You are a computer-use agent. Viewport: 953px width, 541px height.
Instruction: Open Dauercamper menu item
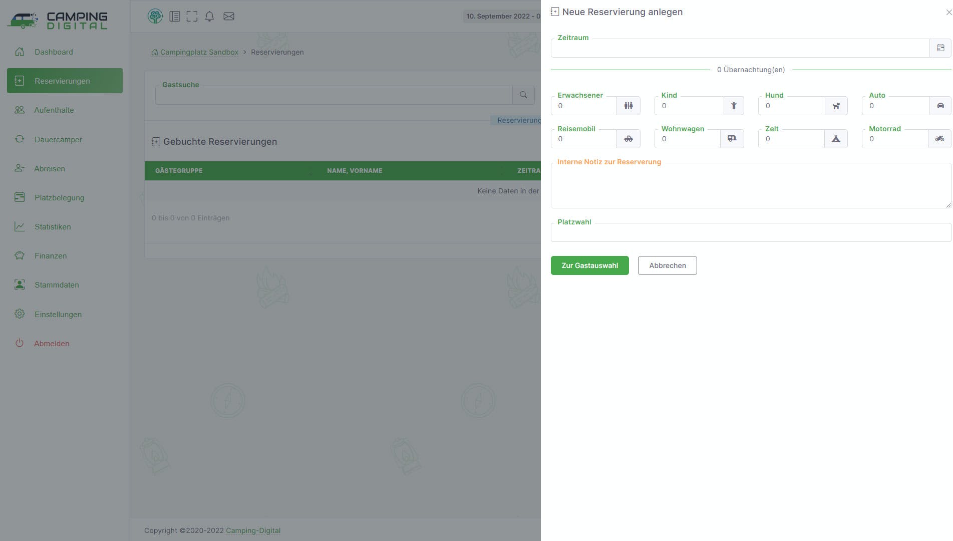pyautogui.click(x=65, y=139)
